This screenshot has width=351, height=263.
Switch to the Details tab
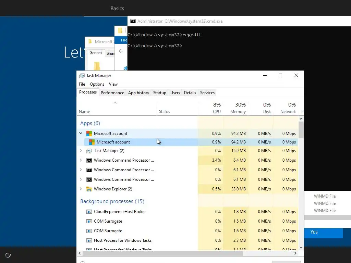190,93
